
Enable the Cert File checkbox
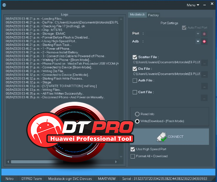point(135,92)
